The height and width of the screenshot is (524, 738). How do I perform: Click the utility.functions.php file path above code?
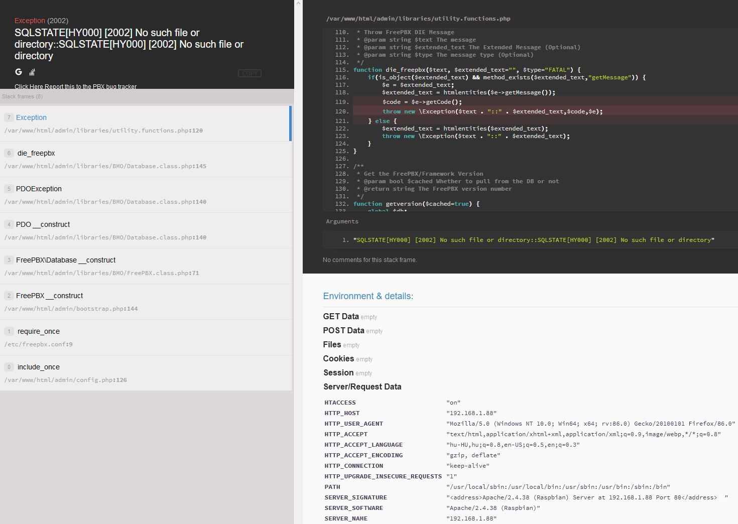(x=418, y=19)
